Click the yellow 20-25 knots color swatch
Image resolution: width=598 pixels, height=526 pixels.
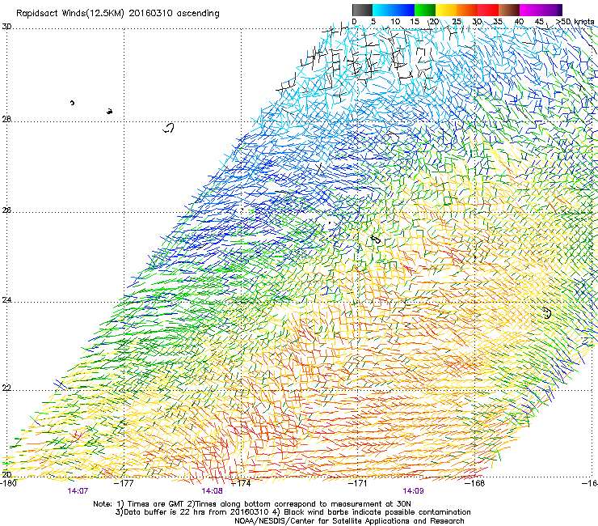coord(446,10)
